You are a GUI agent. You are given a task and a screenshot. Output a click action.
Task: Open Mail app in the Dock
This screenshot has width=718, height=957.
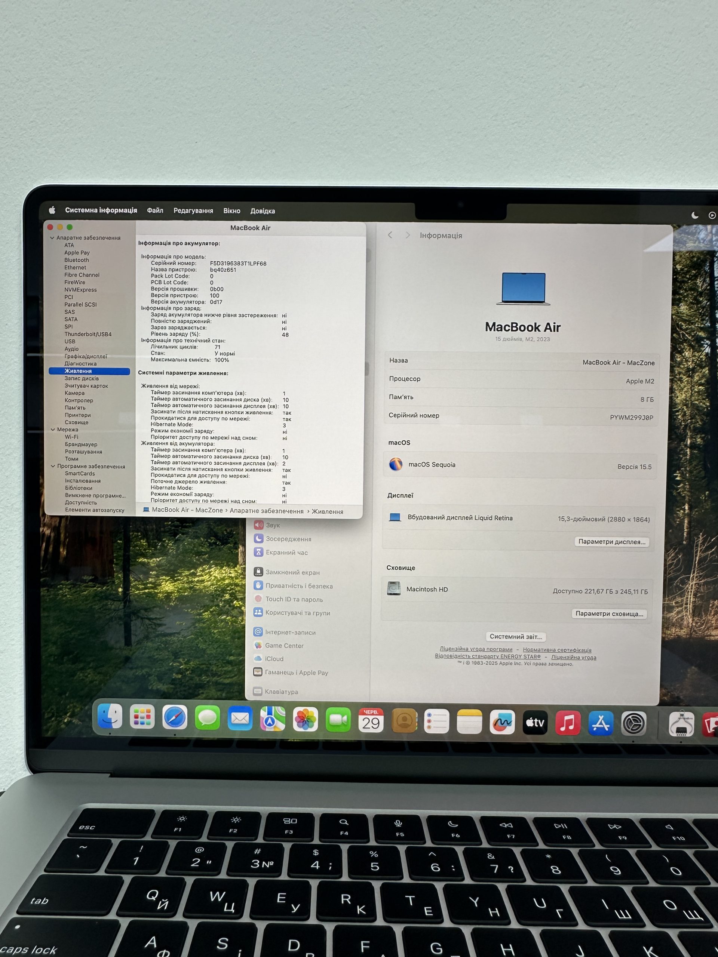240,718
